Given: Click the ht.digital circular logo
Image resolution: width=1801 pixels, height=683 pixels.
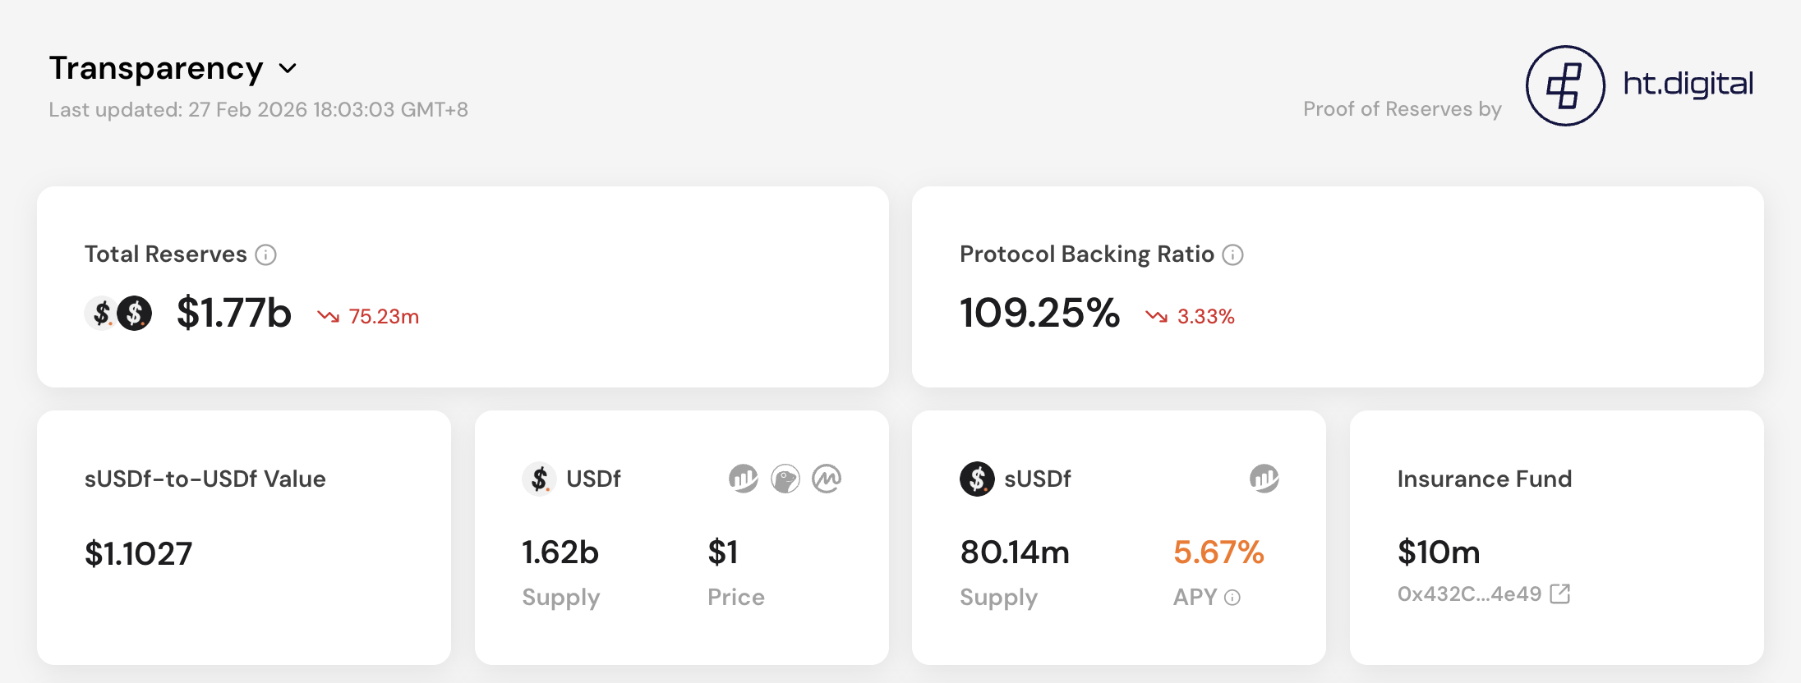Looking at the screenshot, I should 1564,85.
